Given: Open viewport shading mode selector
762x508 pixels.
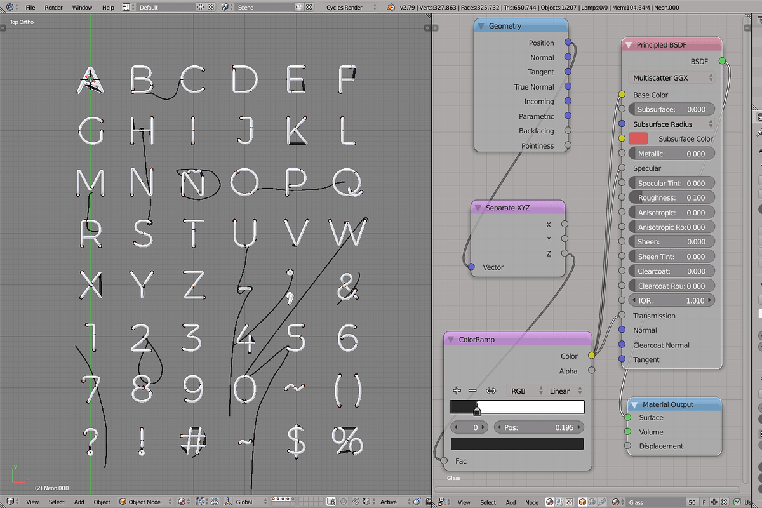Looking at the screenshot, I should pyautogui.click(x=184, y=502).
